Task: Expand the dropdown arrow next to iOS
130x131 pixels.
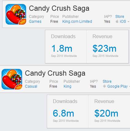Action: [128, 22]
